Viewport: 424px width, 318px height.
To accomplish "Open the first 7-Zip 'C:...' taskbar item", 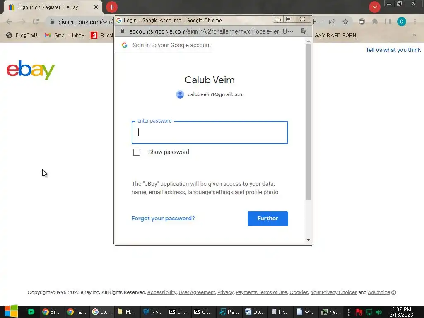I will [x=178, y=312].
